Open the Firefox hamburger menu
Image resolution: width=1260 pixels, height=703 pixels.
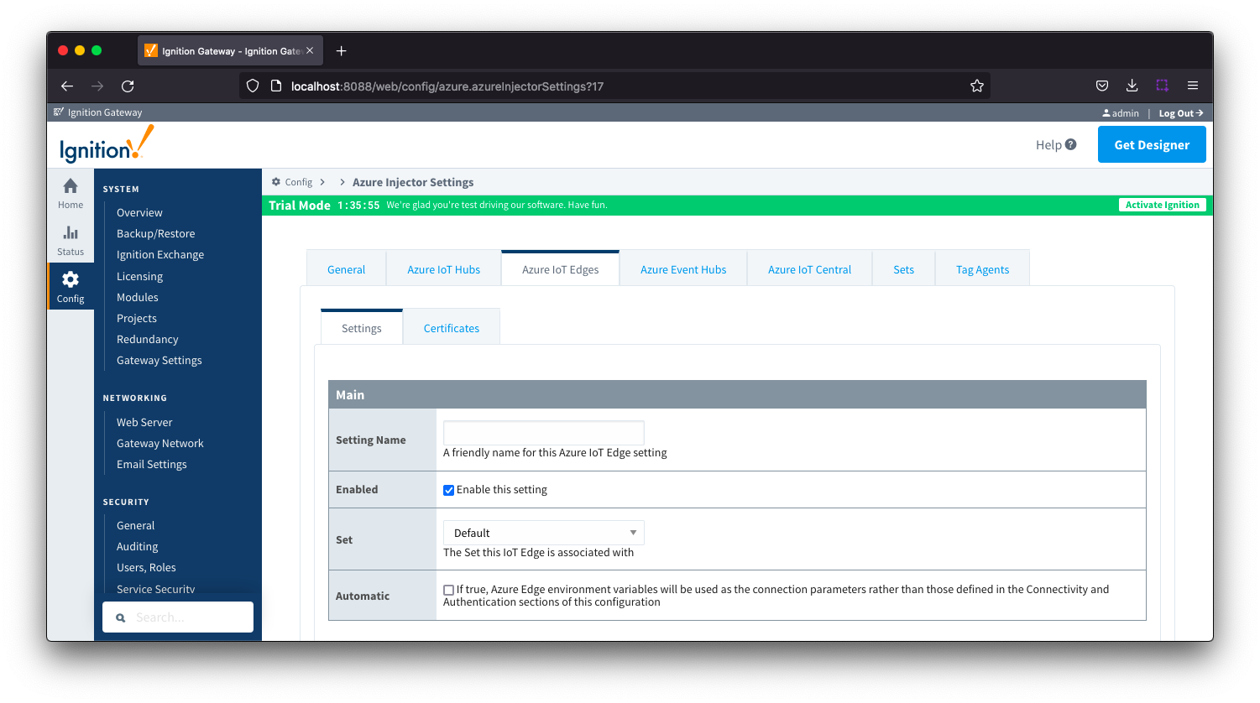tap(1192, 86)
